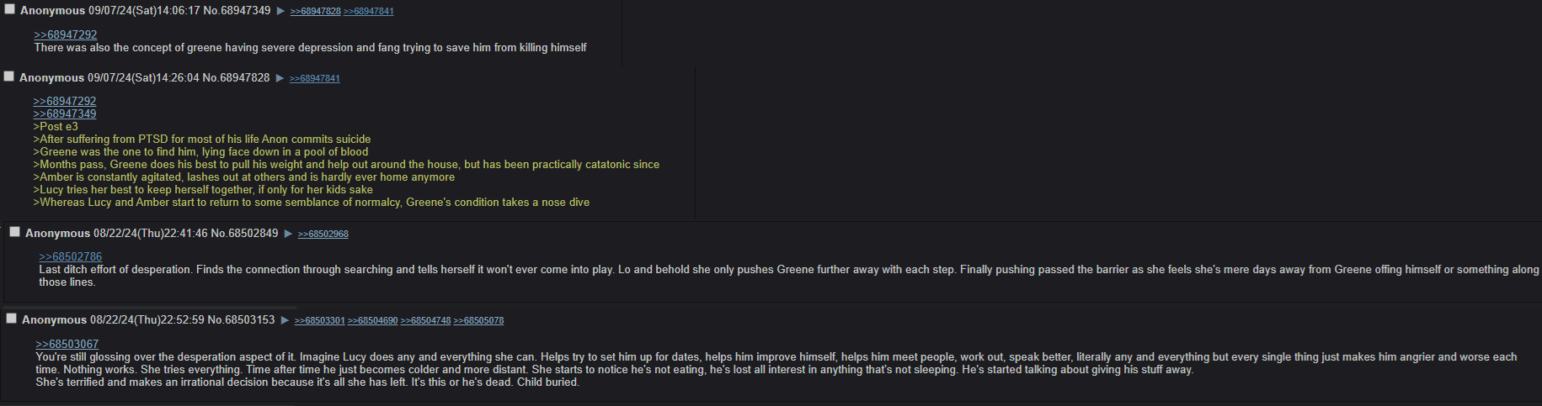Open quote link >>68947349 in second post
Viewport: 1542px width, 406px height.
point(65,113)
